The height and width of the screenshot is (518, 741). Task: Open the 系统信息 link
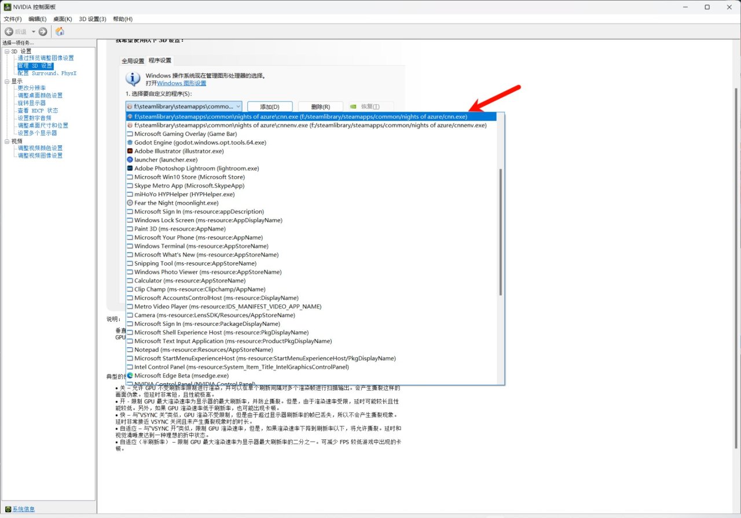click(x=24, y=509)
